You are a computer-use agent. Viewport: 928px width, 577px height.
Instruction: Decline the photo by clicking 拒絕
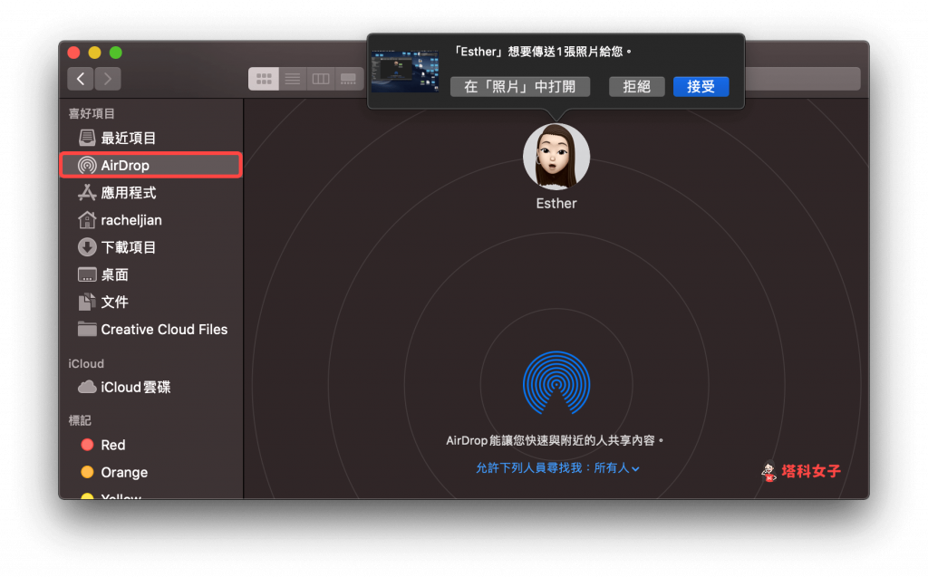(x=637, y=86)
